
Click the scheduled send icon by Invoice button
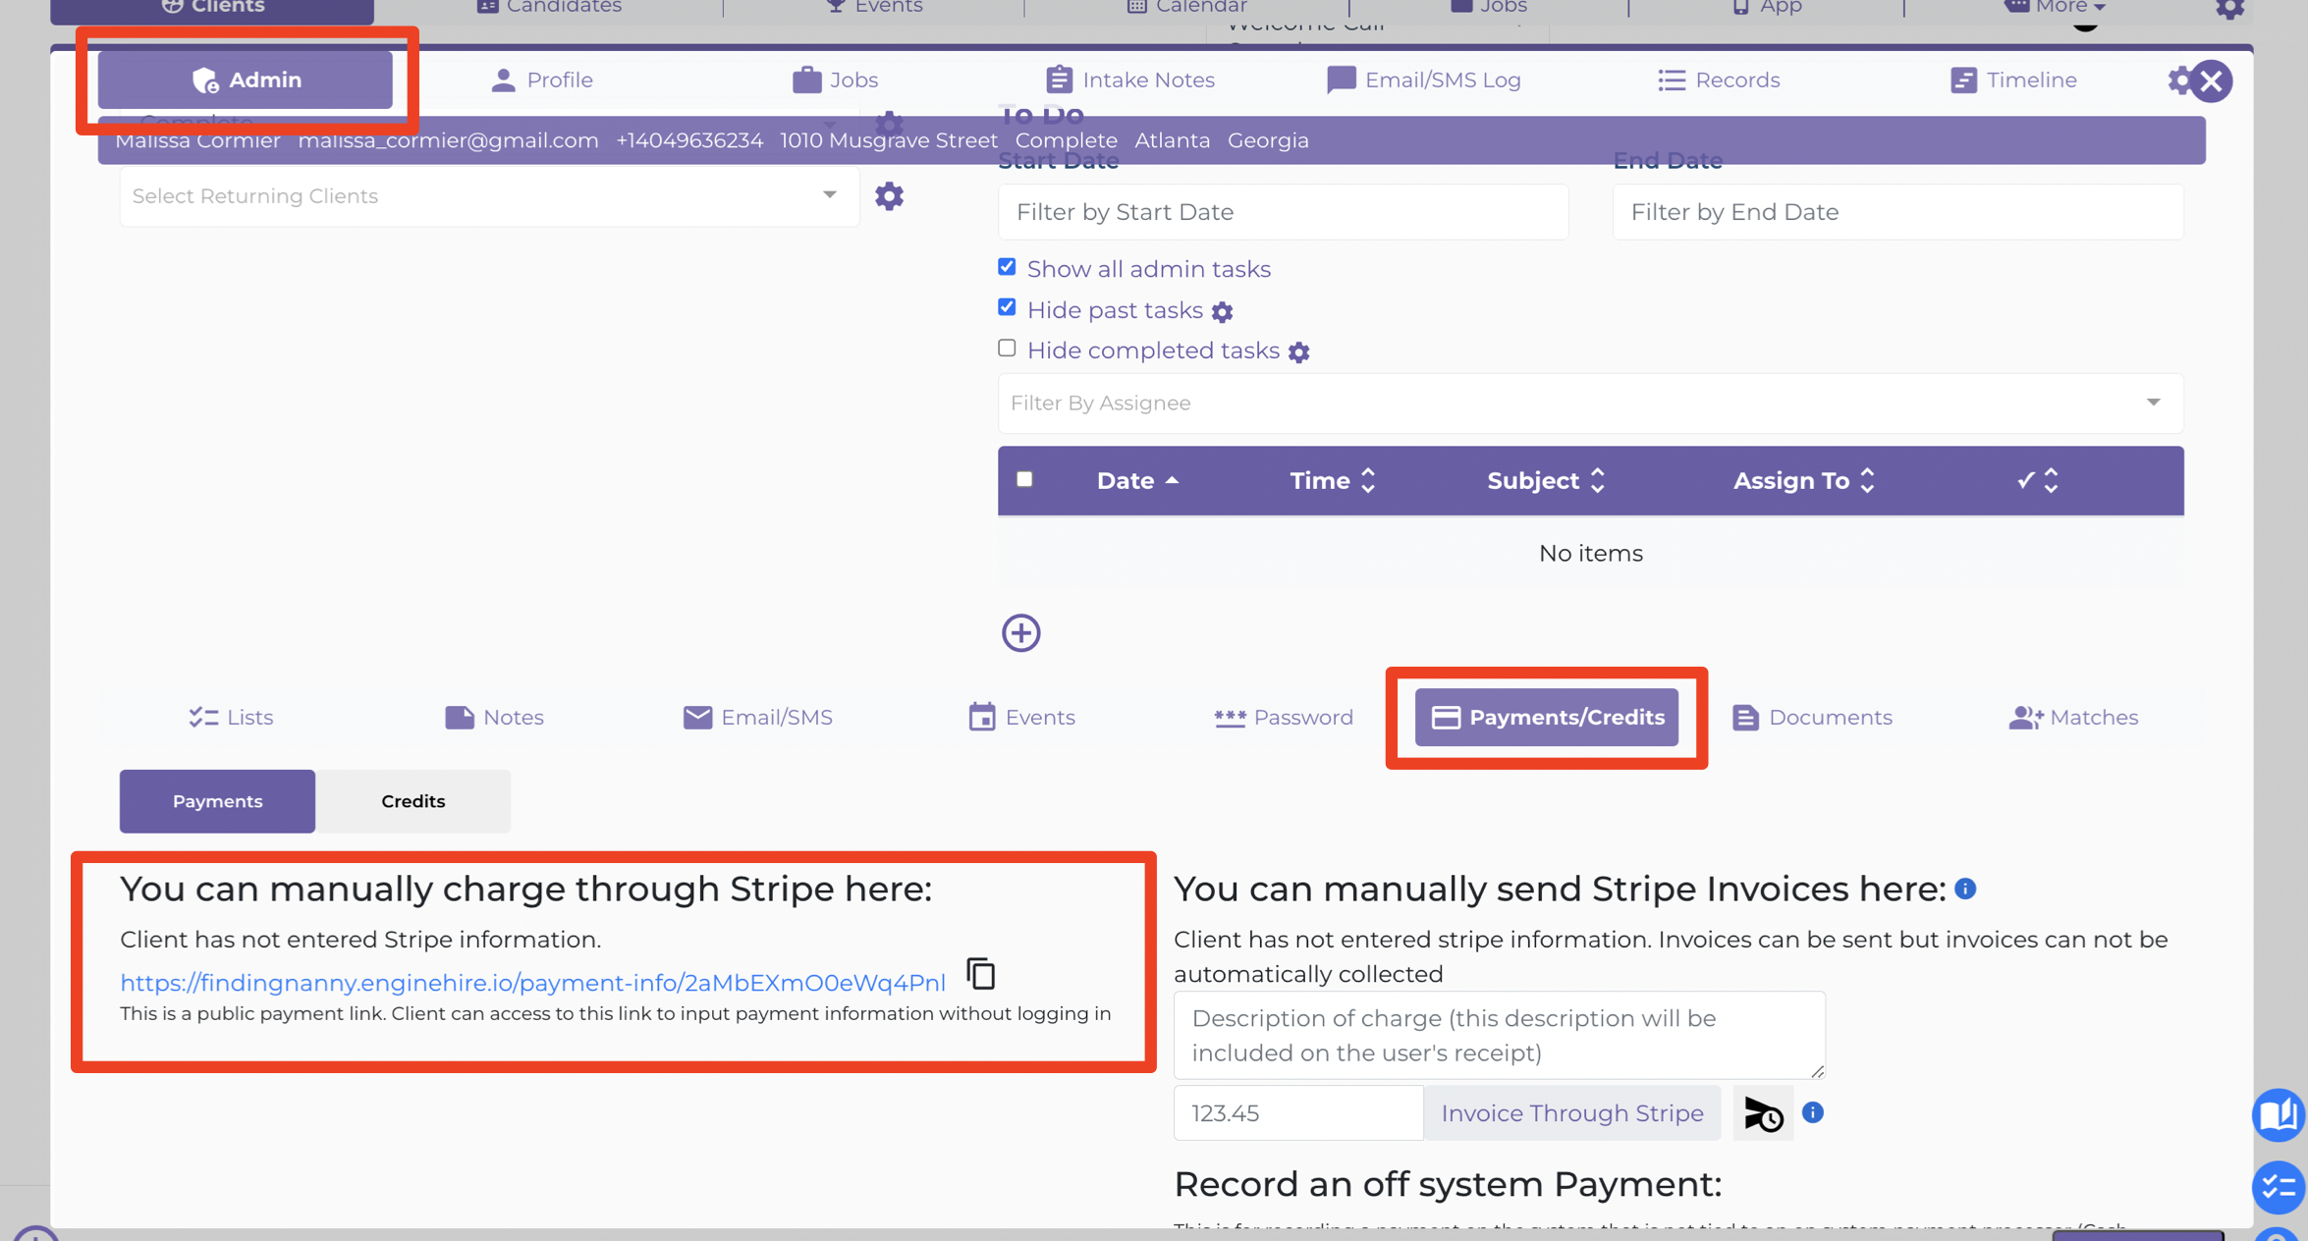point(1763,1113)
